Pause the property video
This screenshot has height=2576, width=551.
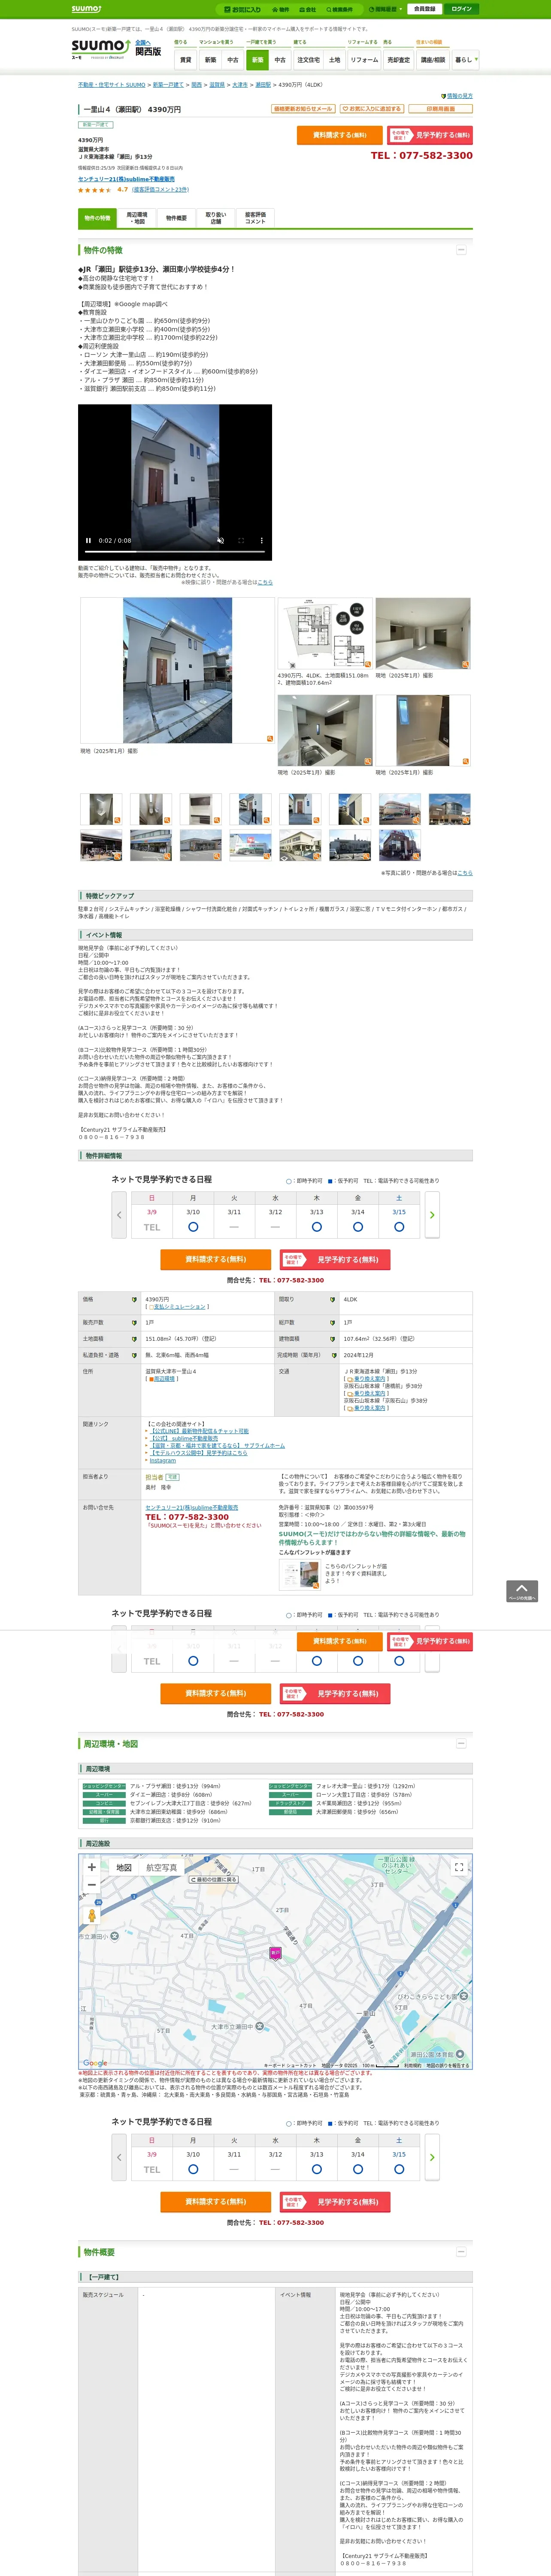[x=88, y=540]
